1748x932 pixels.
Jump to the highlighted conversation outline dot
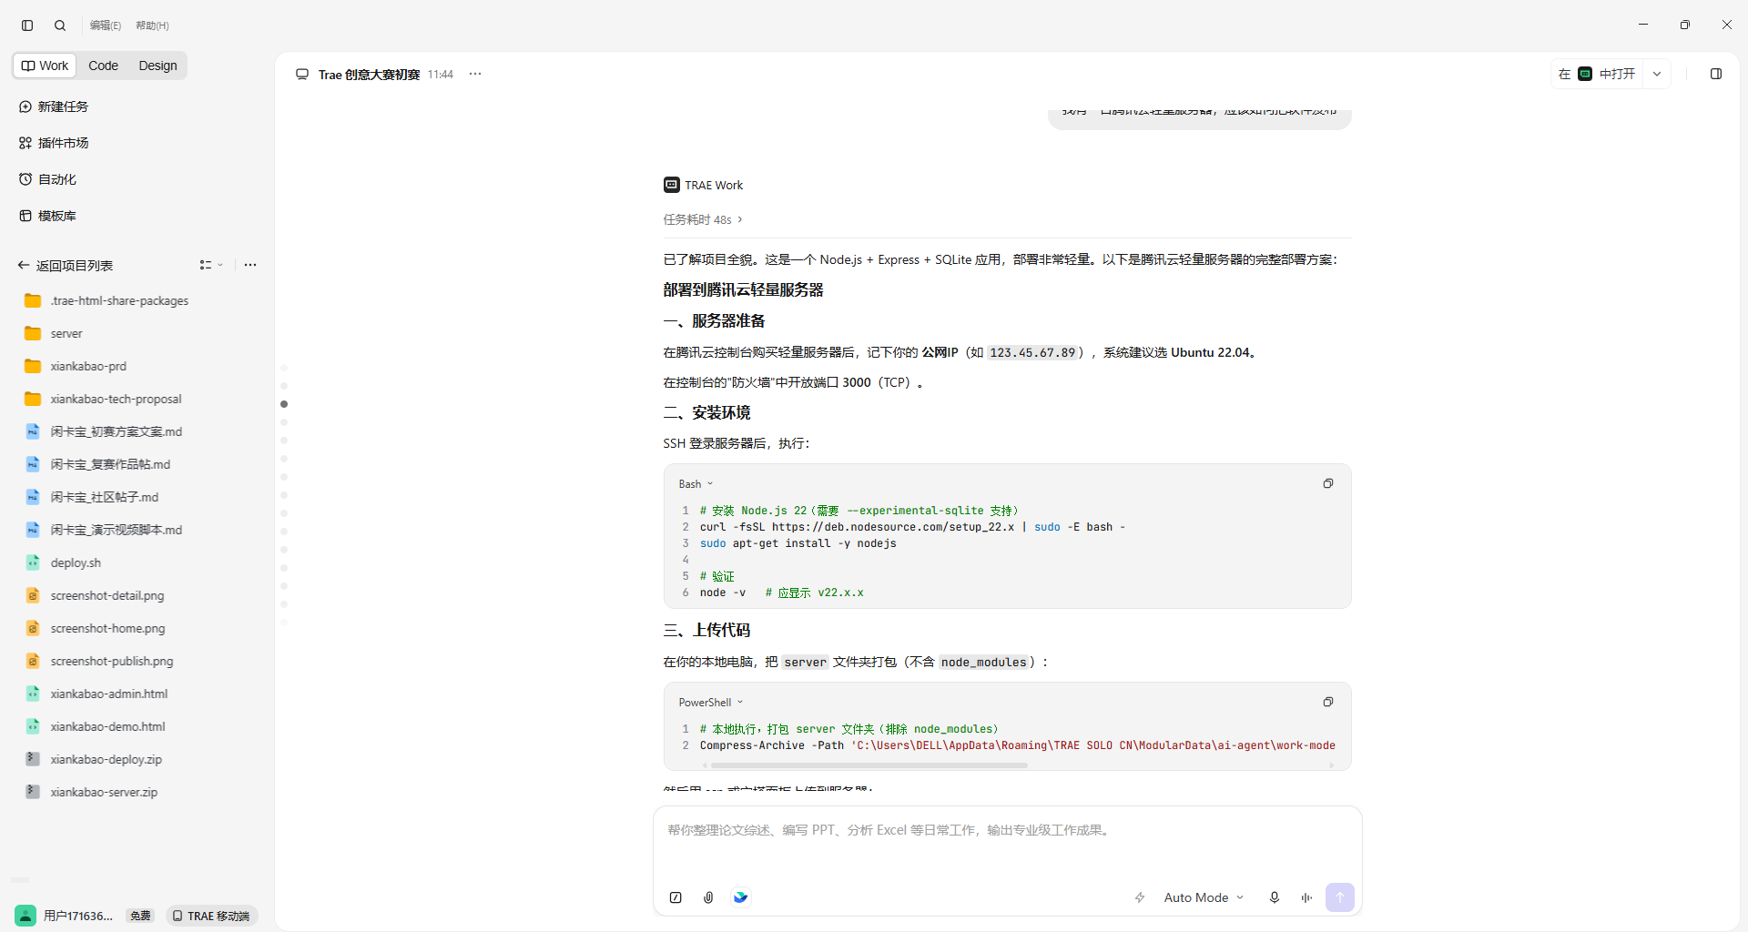284,404
